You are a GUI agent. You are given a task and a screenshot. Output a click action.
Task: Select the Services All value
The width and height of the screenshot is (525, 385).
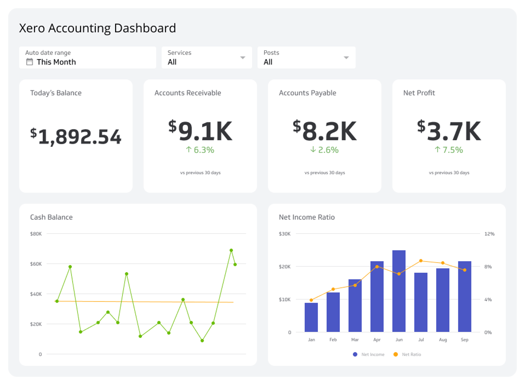[x=172, y=62]
